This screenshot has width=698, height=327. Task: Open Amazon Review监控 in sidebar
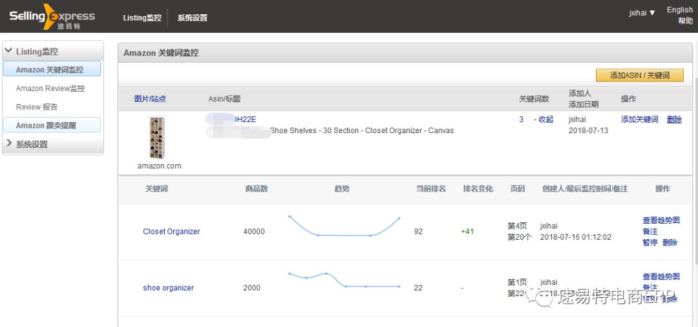(x=50, y=88)
